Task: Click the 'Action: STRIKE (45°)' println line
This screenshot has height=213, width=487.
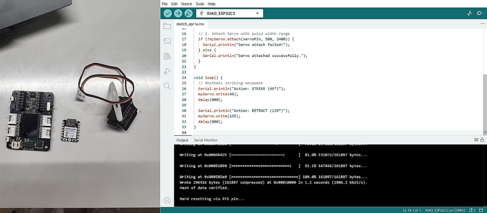Action: [x=242, y=89]
